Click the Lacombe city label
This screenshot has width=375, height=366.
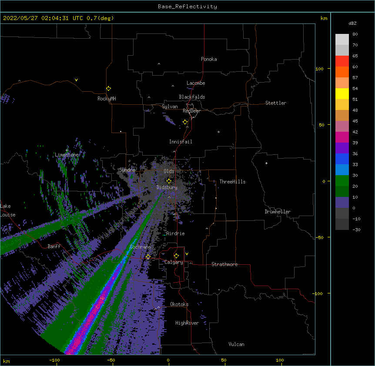(x=196, y=83)
